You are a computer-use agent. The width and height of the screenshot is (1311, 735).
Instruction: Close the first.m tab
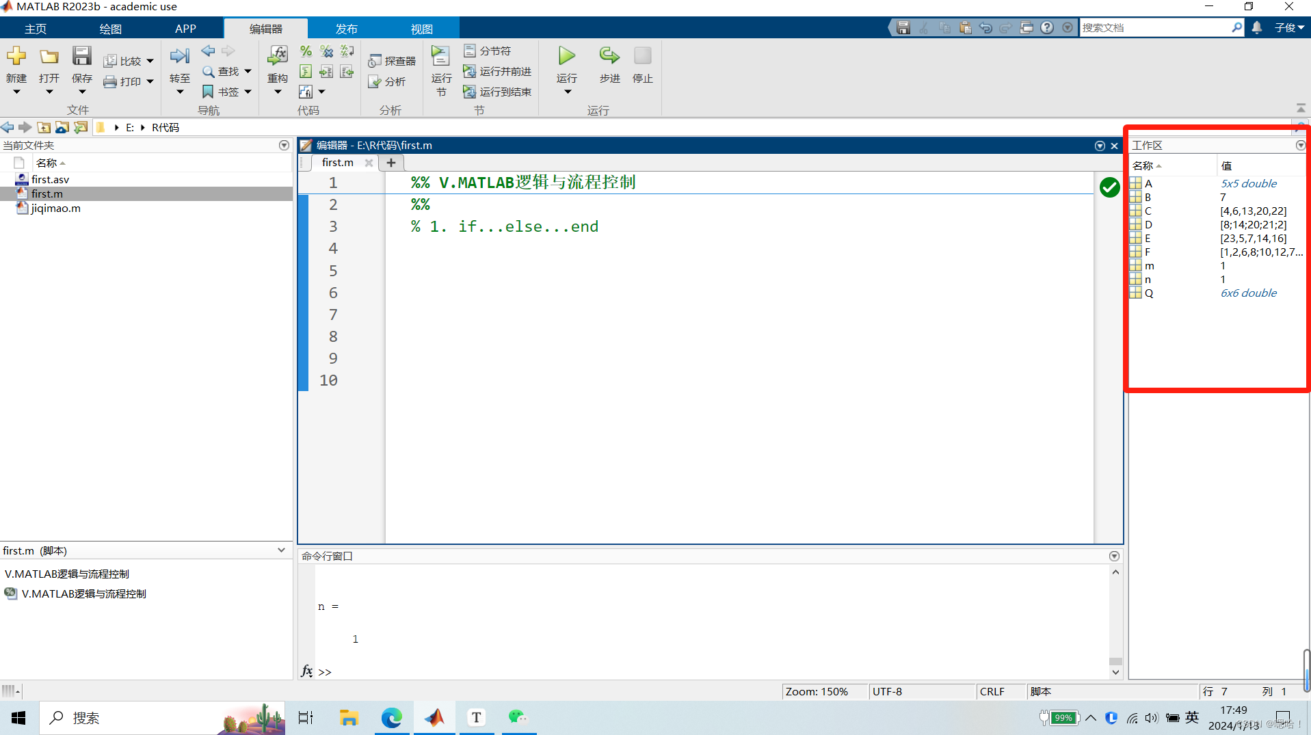tap(369, 163)
